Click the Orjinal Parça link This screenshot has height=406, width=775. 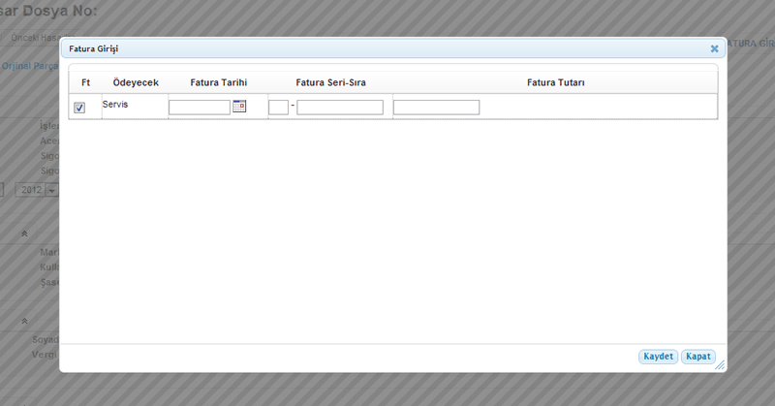coord(29,66)
